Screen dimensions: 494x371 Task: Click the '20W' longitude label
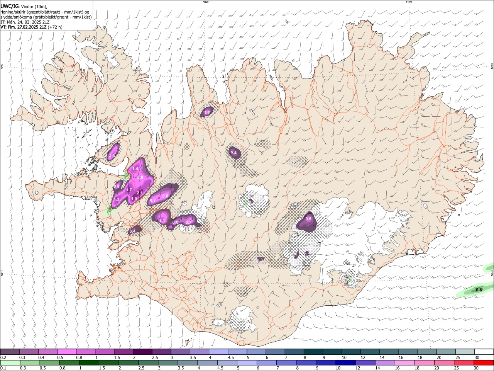coord(205,2)
